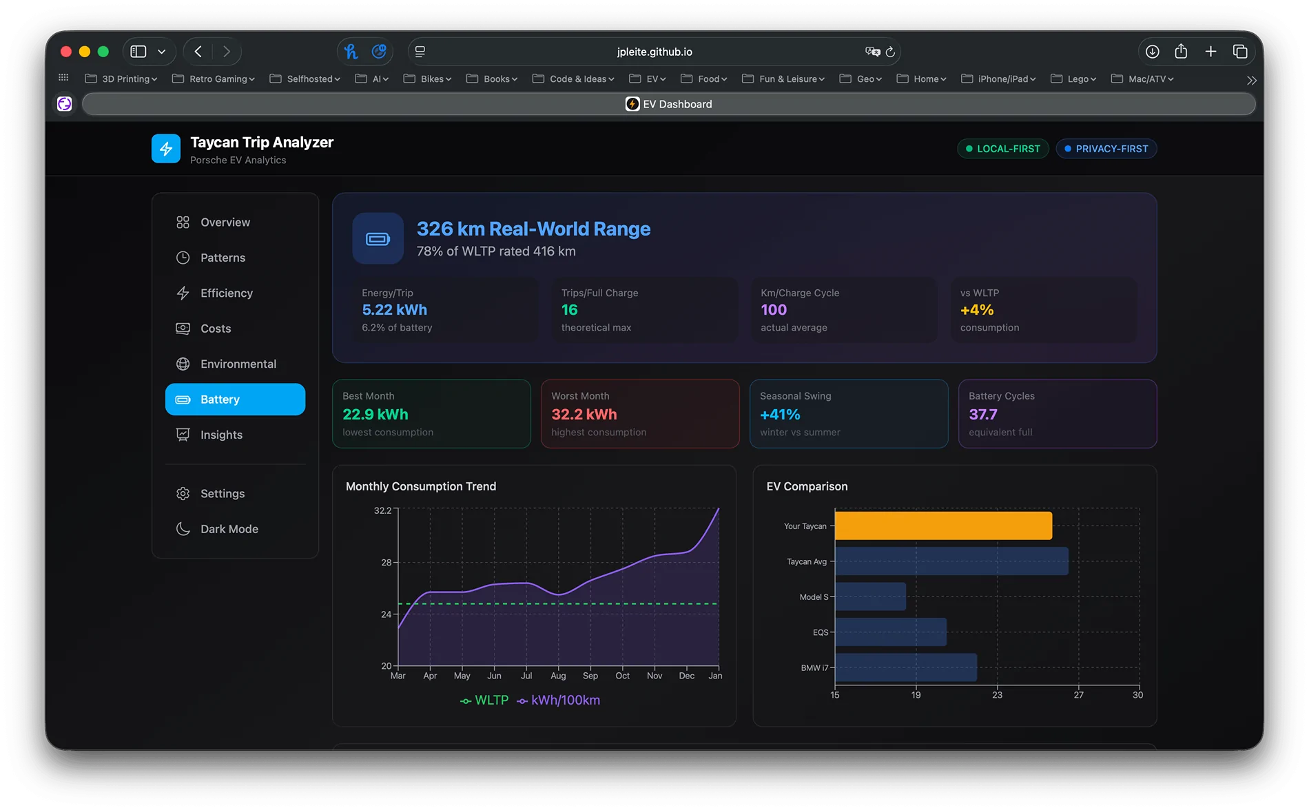Click the Safari share icon
The height and width of the screenshot is (810, 1309).
pyautogui.click(x=1182, y=51)
